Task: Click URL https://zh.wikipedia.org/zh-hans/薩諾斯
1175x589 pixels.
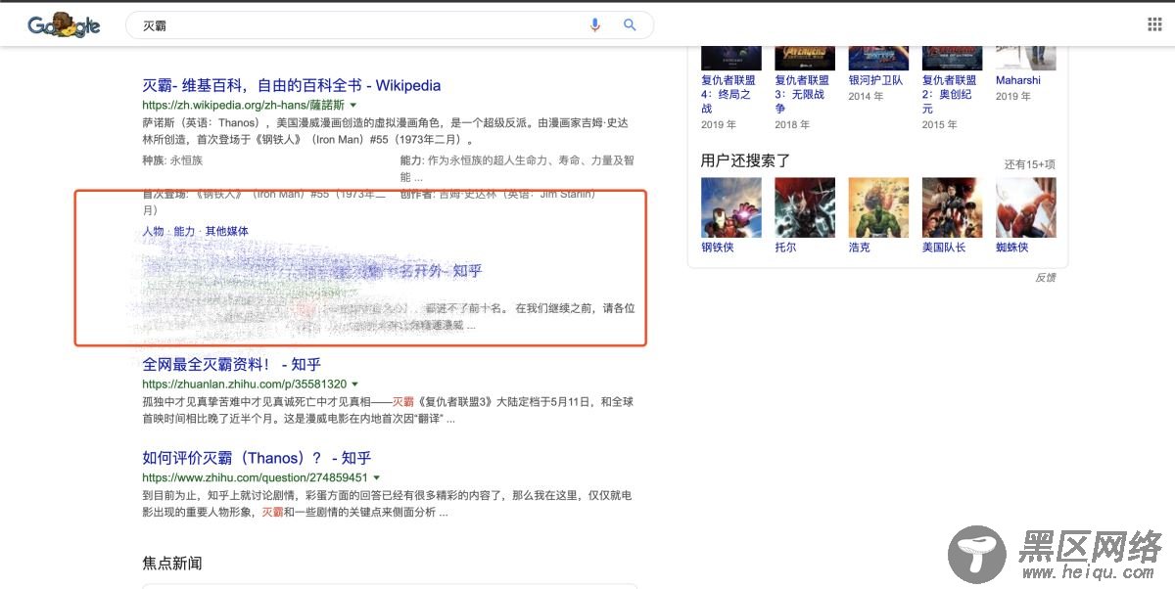Action: click(243, 105)
